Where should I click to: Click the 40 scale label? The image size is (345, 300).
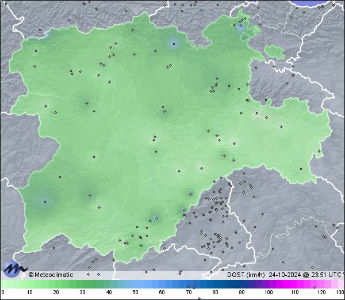coord(109,293)
